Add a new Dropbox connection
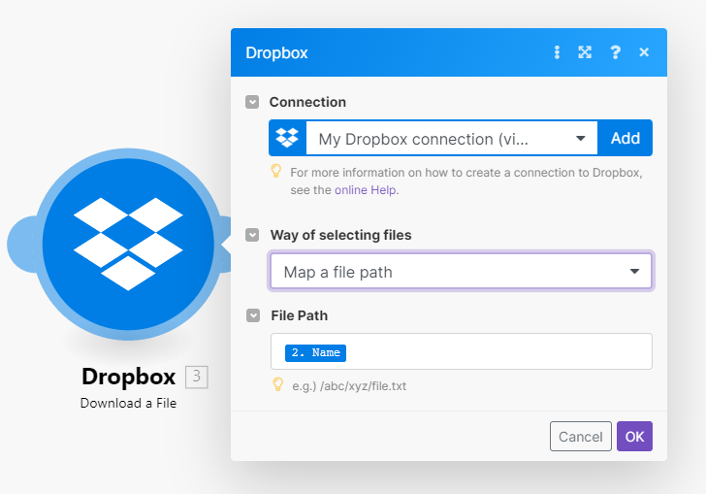 coord(625,138)
